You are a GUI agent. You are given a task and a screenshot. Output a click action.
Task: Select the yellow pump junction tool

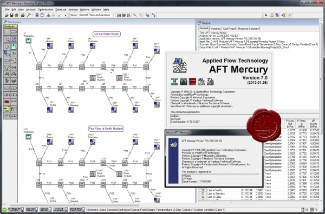(7, 109)
